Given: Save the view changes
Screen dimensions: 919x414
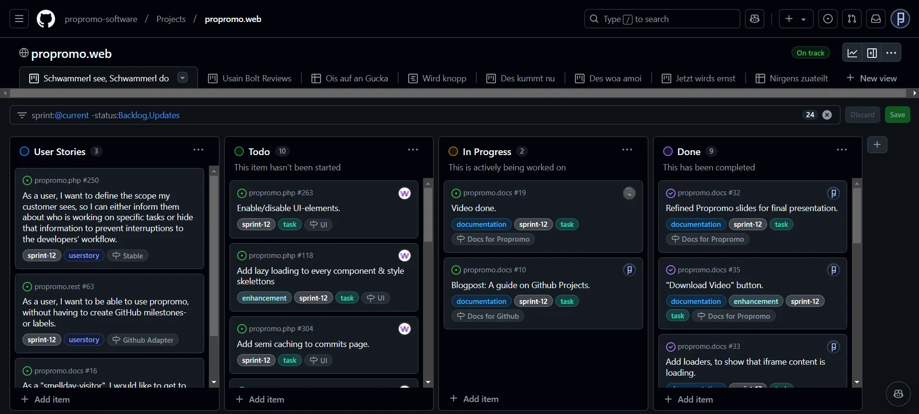Looking at the screenshot, I should [x=897, y=115].
